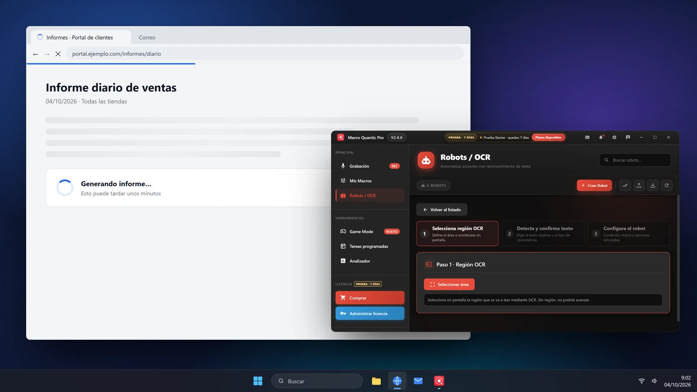Click the Macro Quantic Pro logo icon

coord(341,137)
